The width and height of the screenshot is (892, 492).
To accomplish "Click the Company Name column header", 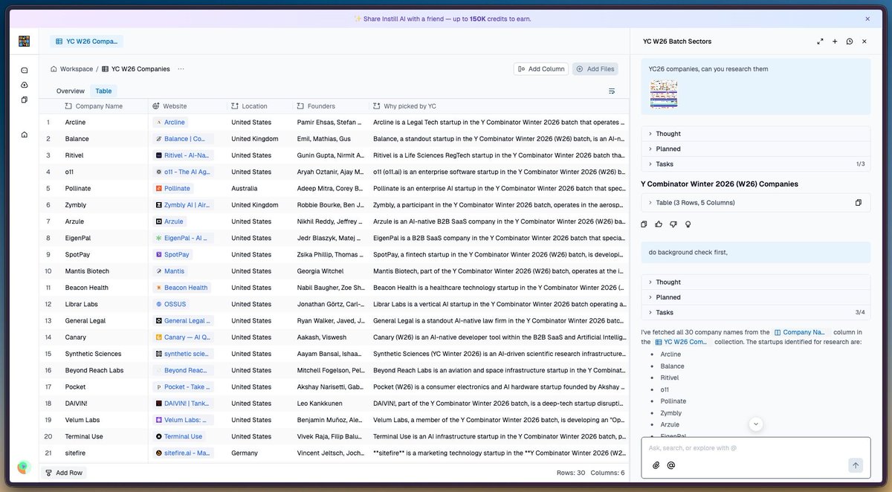I will tap(94, 106).
